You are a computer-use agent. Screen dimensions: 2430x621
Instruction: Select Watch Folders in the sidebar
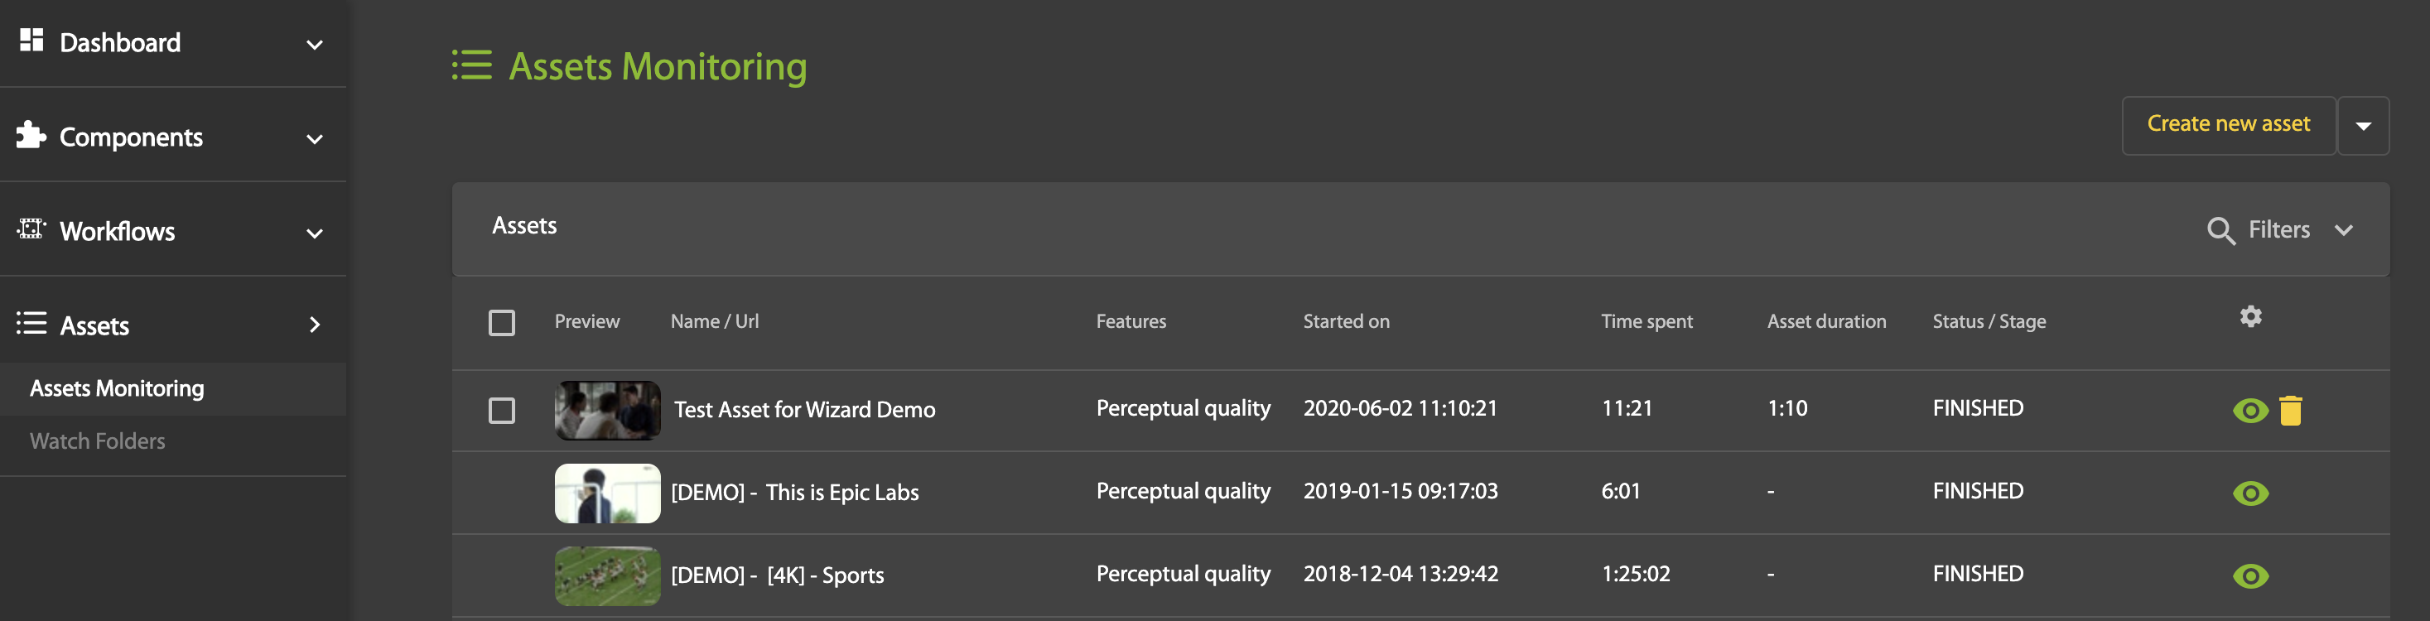click(97, 440)
